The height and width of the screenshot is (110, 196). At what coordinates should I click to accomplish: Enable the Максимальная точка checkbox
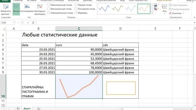pyautogui.click(x=49, y=5)
